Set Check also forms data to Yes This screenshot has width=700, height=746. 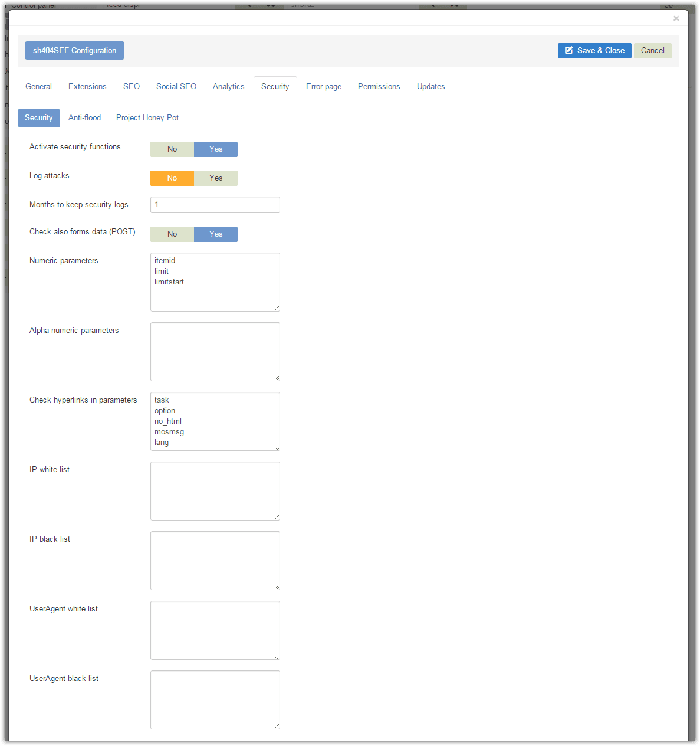click(216, 234)
